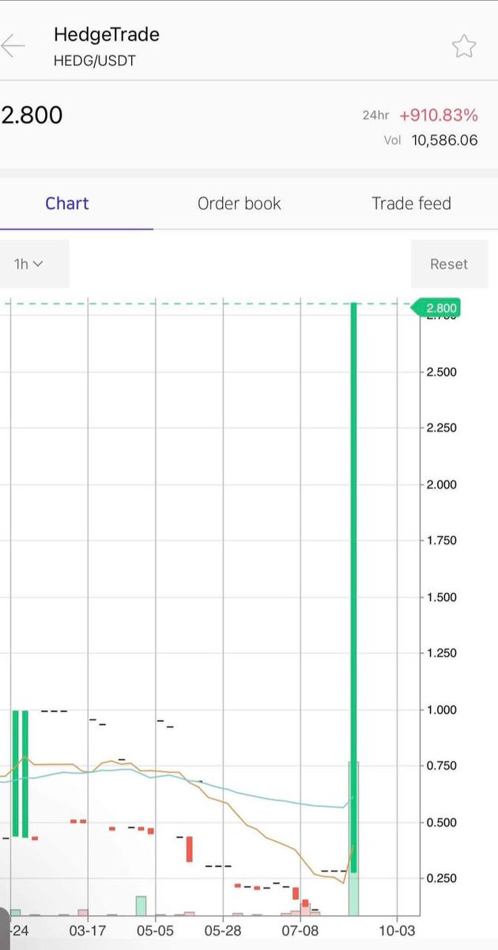
Task: Open the Trade feed tab
Action: tap(411, 203)
